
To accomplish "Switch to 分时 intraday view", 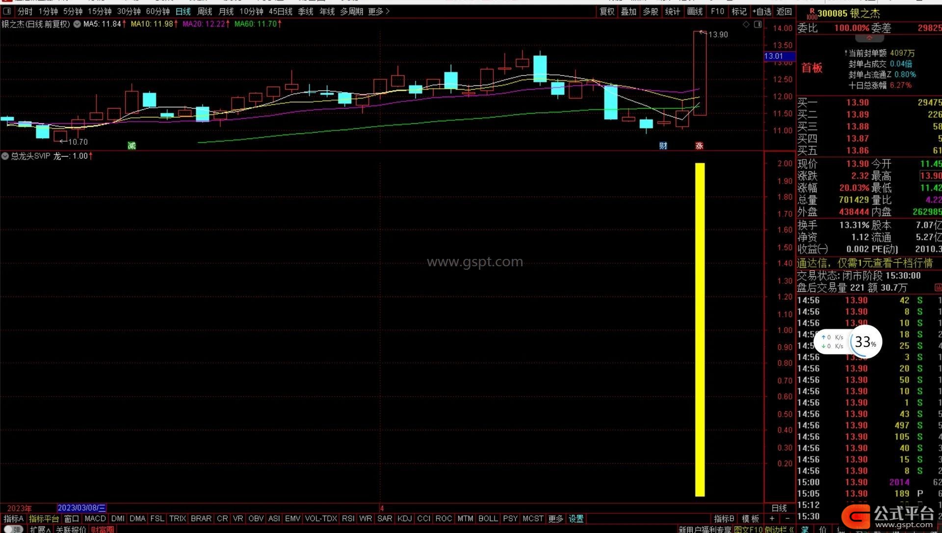I will coord(25,11).
